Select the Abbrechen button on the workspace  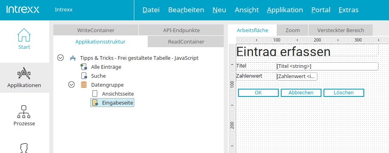tap(301, 93)
